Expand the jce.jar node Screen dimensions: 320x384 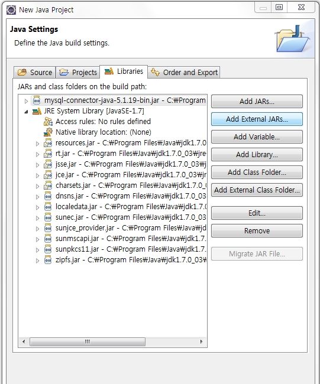[x=37, y=175]
